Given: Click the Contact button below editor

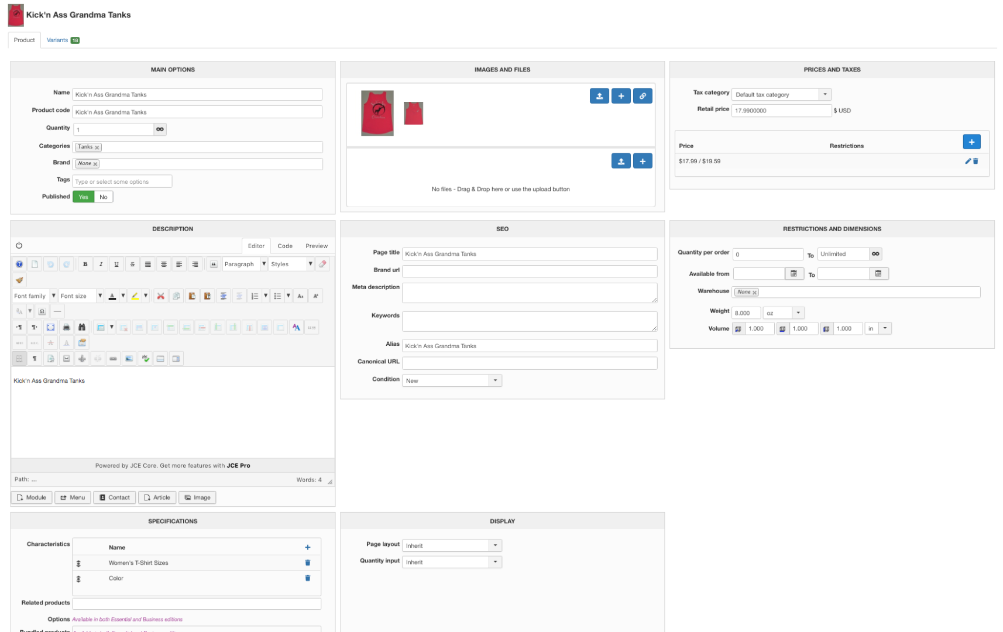Looking at the screenshot, I should tap(115, 498).
